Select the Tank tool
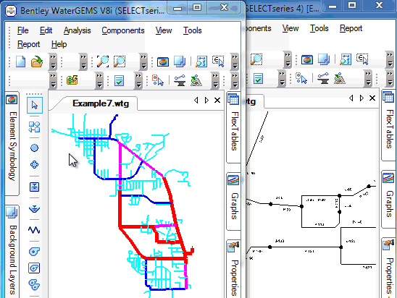Image resolution: width=397 pixels, height=298 pixels. click(34, 187)
